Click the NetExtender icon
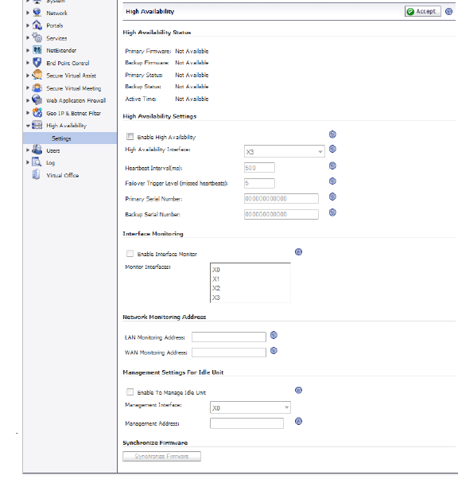Image resolution: width=458 pixels, height=483 pixels. [x=37, y=50]
